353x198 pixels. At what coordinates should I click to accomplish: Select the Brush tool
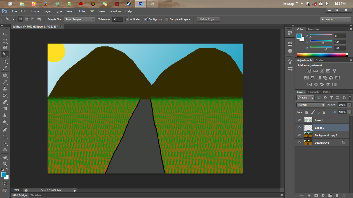click(5, 81)
